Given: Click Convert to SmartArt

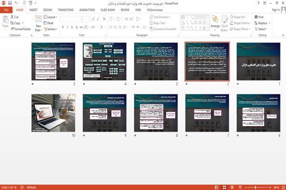Looking at the screenshot, I should [163, 29].
